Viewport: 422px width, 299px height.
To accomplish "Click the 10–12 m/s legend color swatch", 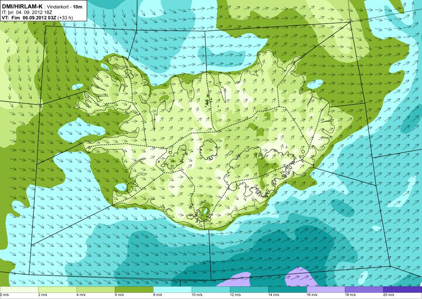I will coord(211,290).
